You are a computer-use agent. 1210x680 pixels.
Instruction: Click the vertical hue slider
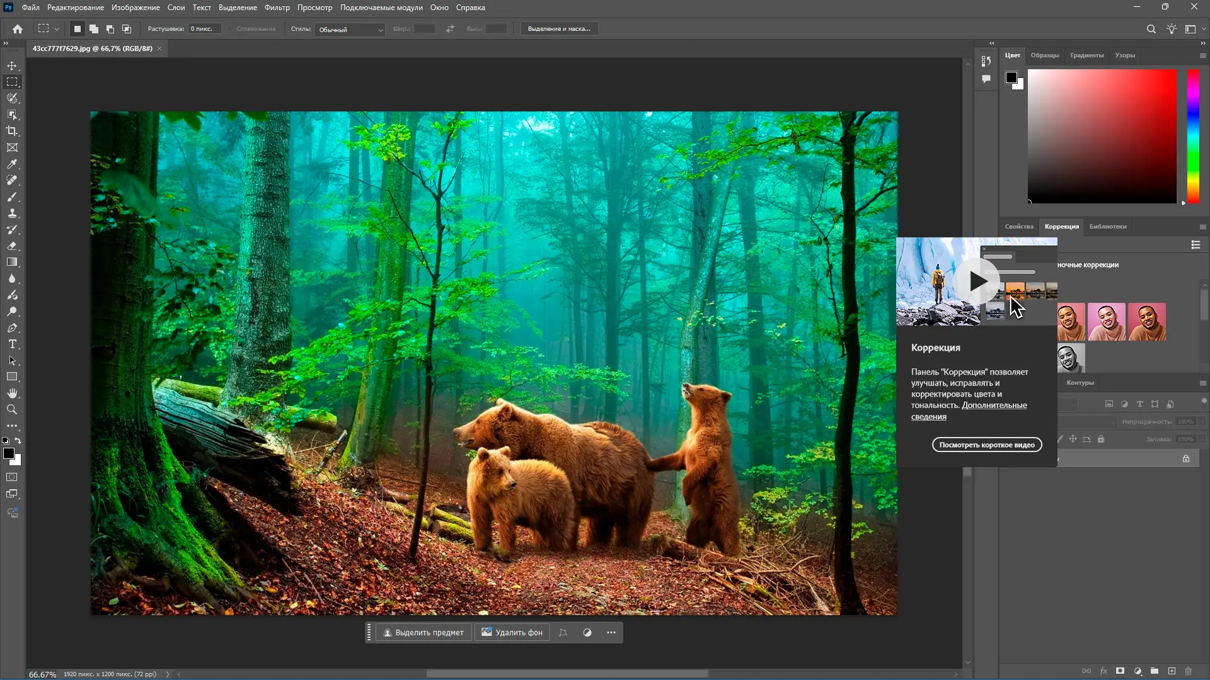pyautogui.click(x=1193, y=135)
